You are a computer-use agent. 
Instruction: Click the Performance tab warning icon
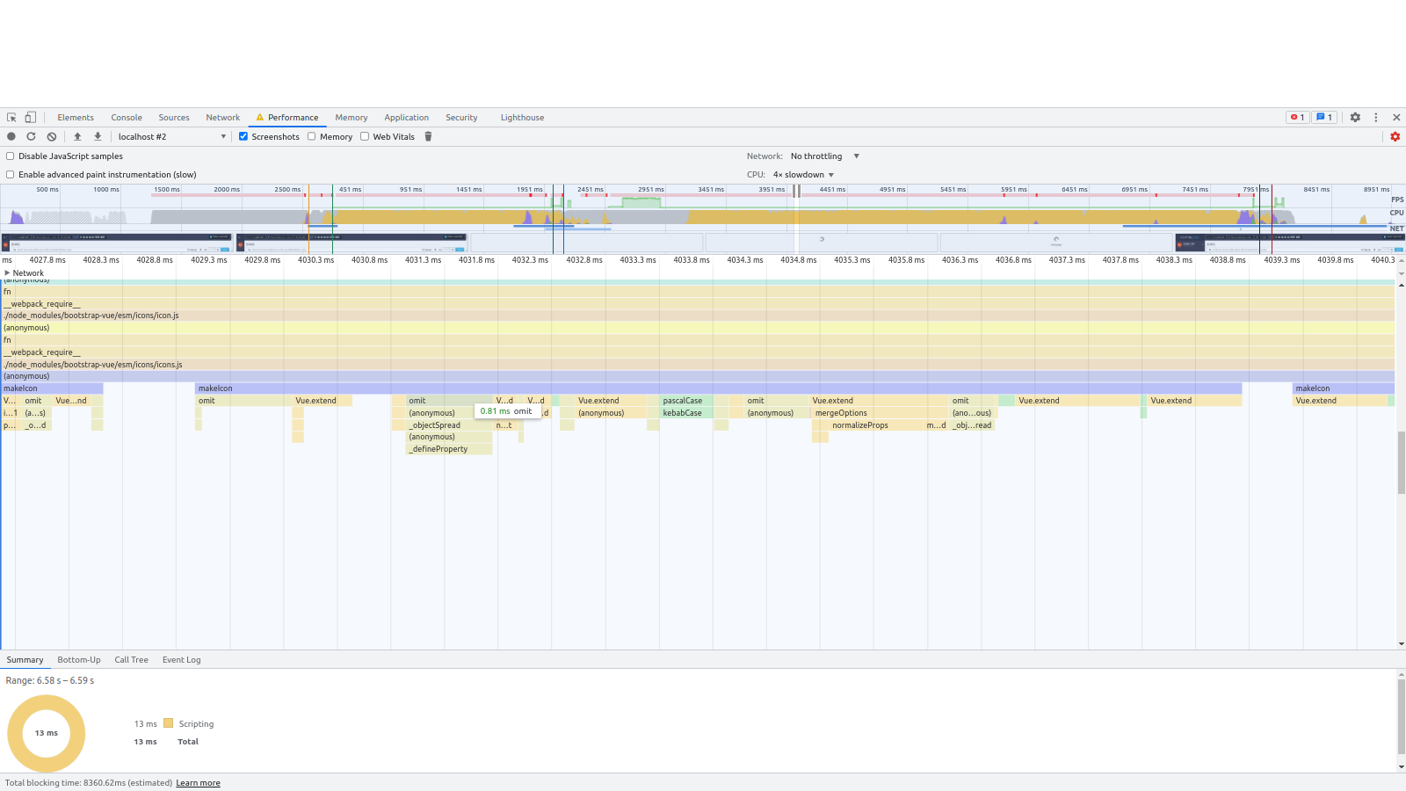pyautogui.click(x=260, y=118)
